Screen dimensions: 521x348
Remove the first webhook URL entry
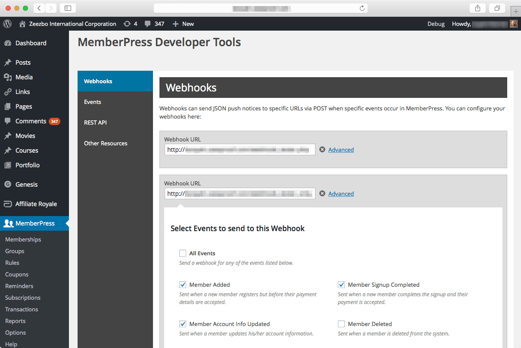coord(322,150)
